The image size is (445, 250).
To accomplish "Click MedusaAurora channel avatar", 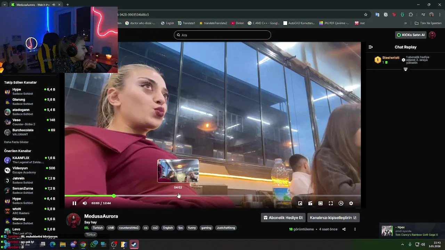I will click(73, 220).
